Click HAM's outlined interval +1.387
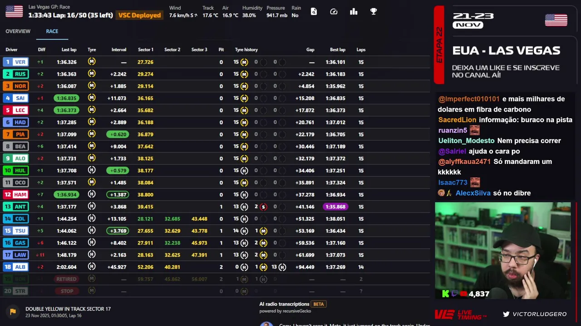 tap(118, 195)
